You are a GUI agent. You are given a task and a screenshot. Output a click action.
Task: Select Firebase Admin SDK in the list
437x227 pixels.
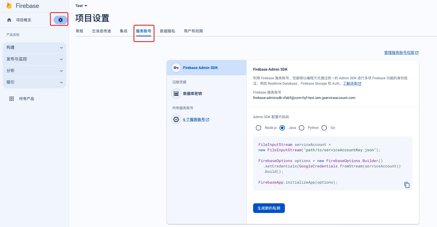pyautogui.click(x=207, y=68)
